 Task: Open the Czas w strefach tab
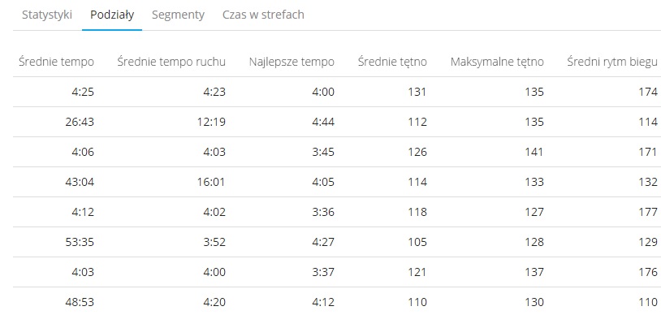click(x=263, y=15)
